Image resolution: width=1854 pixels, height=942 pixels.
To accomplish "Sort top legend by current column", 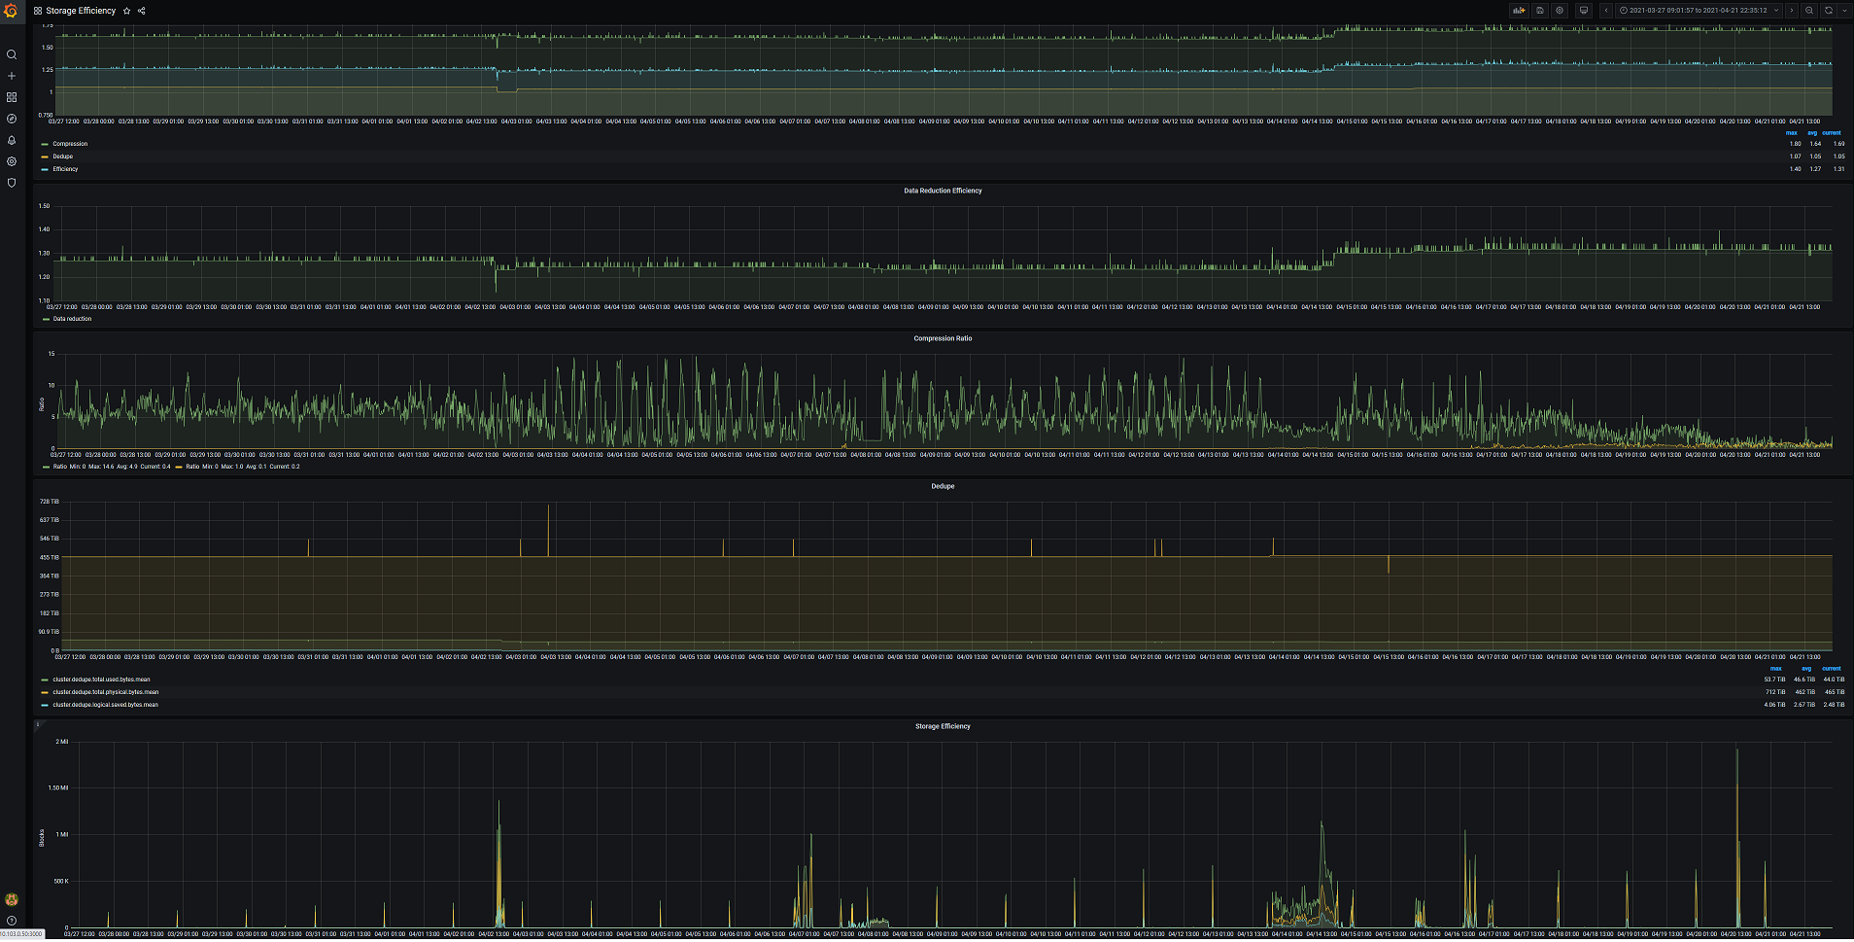I will (x=1832, y=133).
